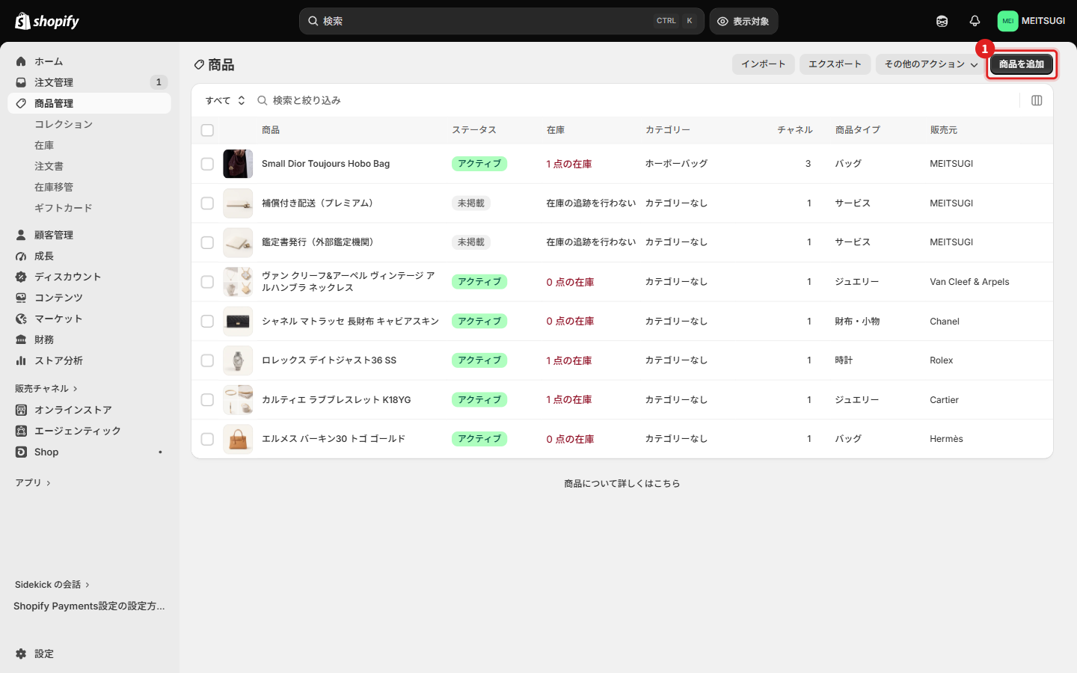
Task: Open the 商品について詳しくはこちら link
Action: (x=622, y=484)
